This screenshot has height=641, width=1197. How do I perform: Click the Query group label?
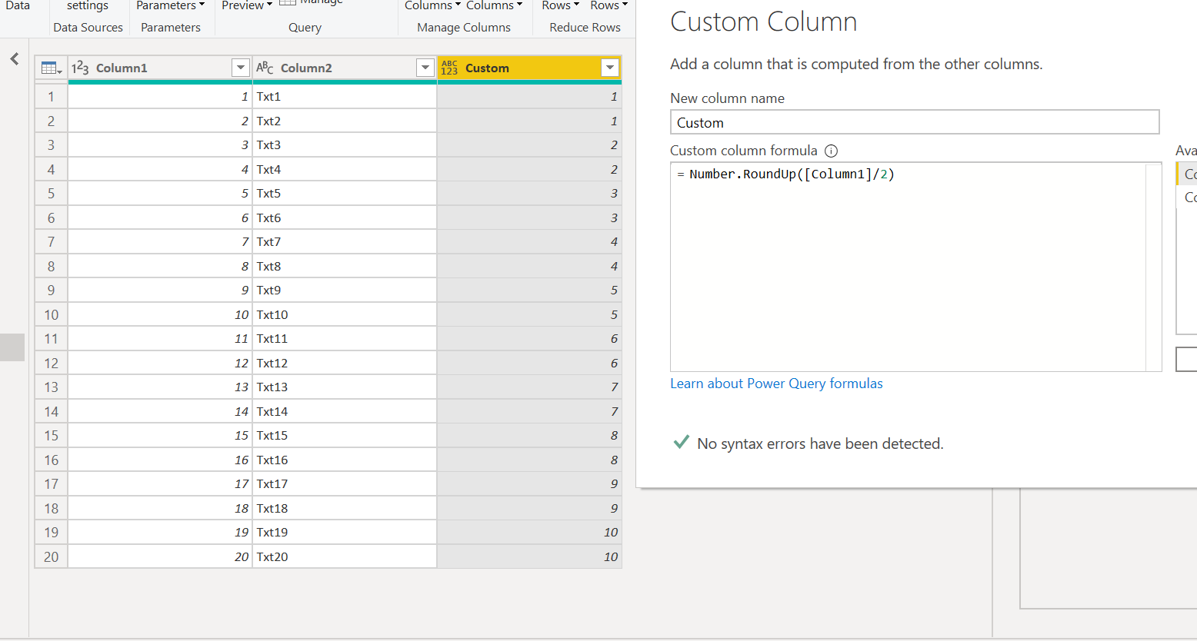(x=305, y=28)
